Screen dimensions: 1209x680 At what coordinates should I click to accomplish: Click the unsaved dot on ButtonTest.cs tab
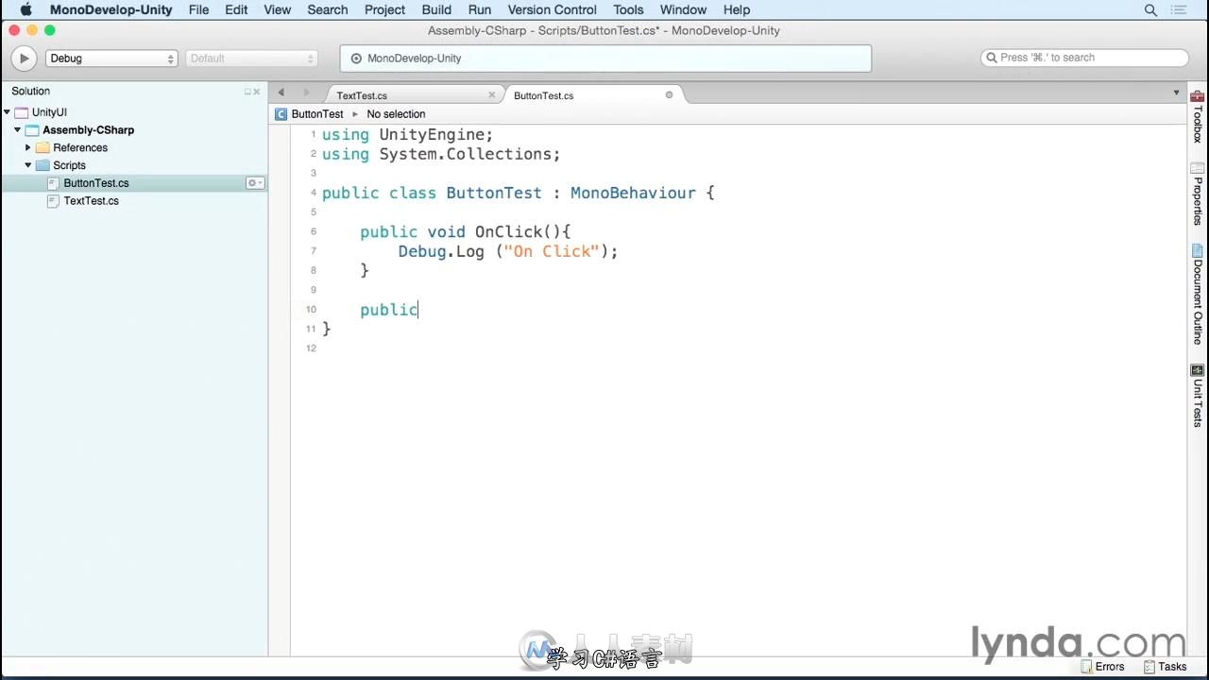(x=669, y=94)
